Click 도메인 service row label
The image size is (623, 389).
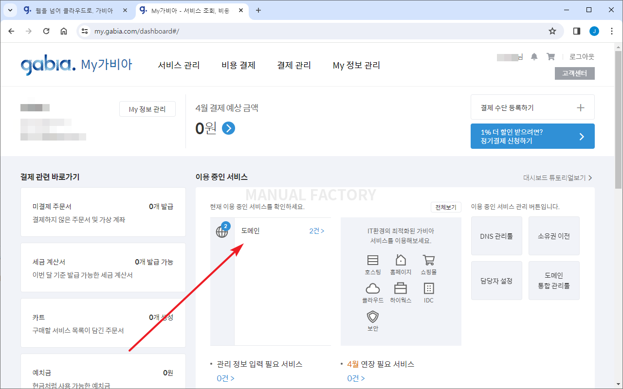pyautogui.click(x=251, y=231)
